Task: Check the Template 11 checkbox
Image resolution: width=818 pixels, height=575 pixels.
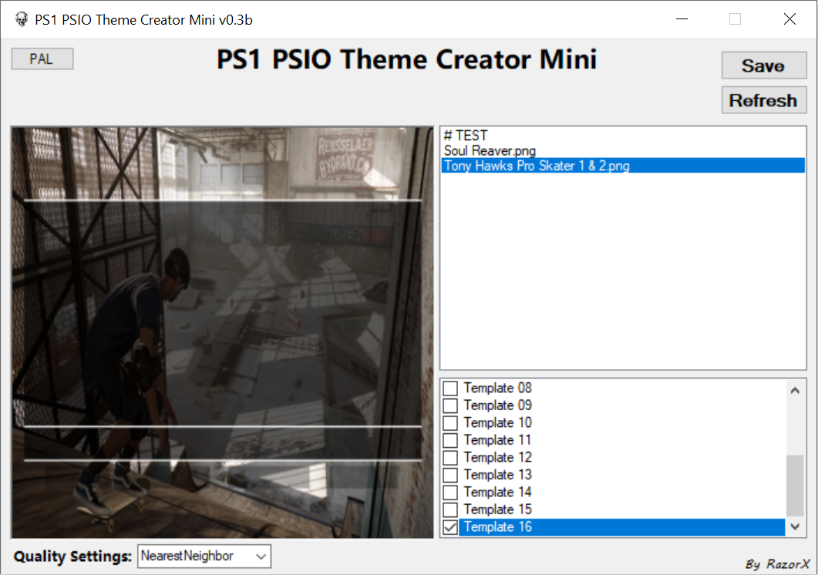Action: pos(450,440)
